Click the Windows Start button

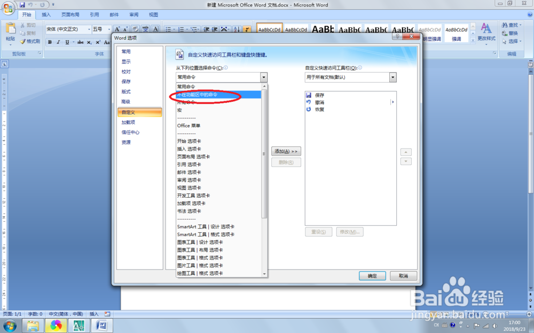point(9,326)
